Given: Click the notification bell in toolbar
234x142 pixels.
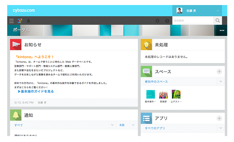Looking at the screenshot, I should [x=28, y=21].
